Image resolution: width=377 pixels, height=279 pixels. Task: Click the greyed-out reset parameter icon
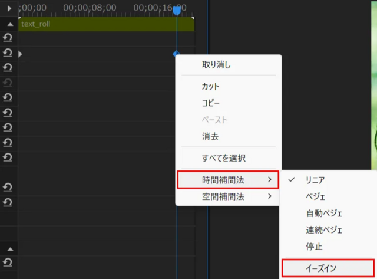click(x=8, y=83)
